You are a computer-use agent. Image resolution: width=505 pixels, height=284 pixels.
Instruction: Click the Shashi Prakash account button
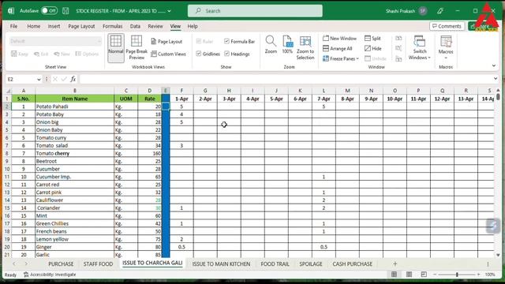click(406, 11)
